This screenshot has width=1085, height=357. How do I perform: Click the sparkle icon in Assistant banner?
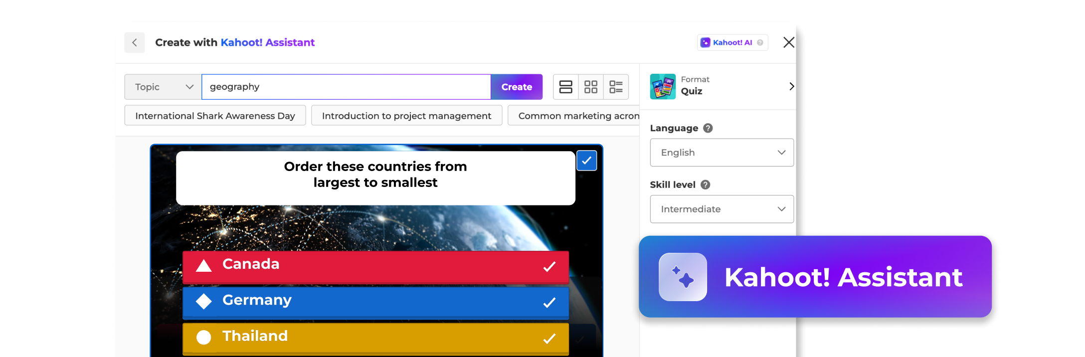coord(683,277)
